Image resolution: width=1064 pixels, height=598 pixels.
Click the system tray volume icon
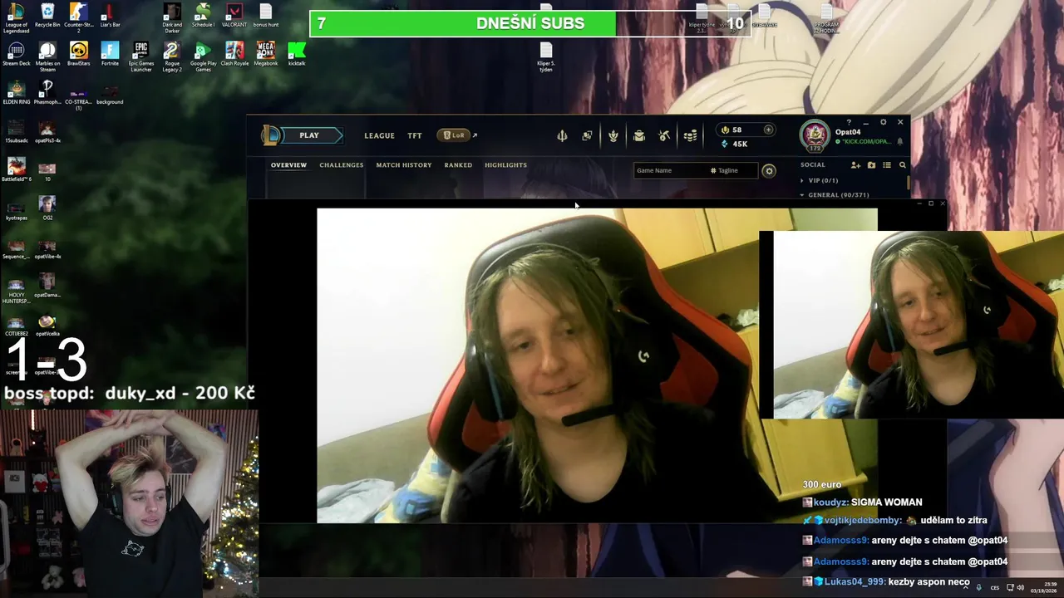(x=1020, y=587)
